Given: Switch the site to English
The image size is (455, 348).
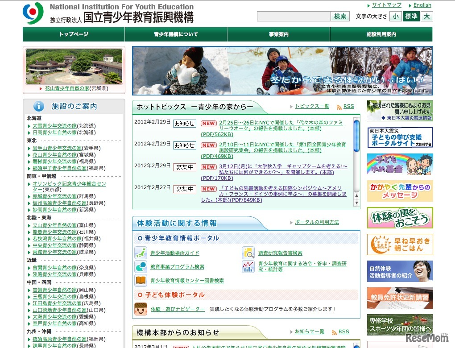Looking at the screenshot, I should tap(422, 5).
